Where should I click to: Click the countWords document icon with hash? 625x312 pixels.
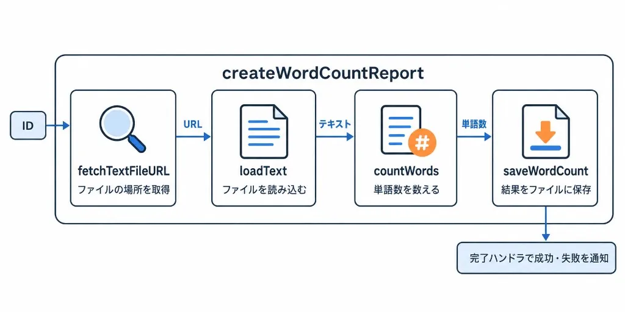[x=408, y=130]
